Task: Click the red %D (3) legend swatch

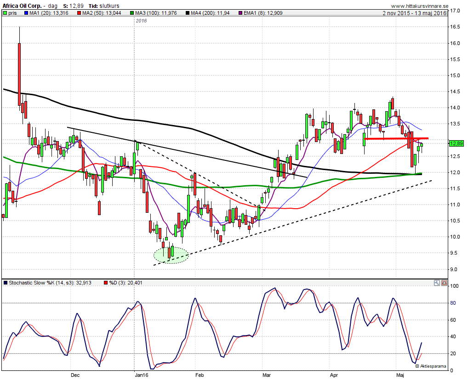Action: pos(106,283)
